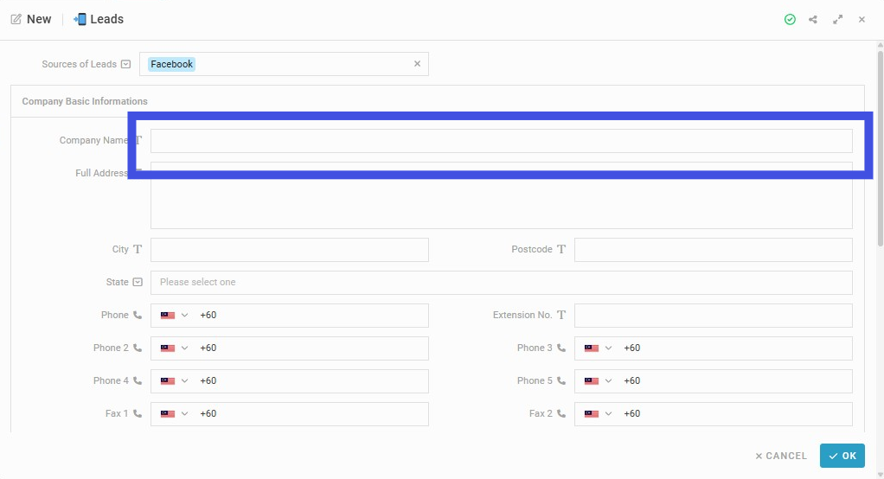The height and width of the screenshot is (479, 884).
Task: Click the Cancel button
Action: (x=781, y=456)
